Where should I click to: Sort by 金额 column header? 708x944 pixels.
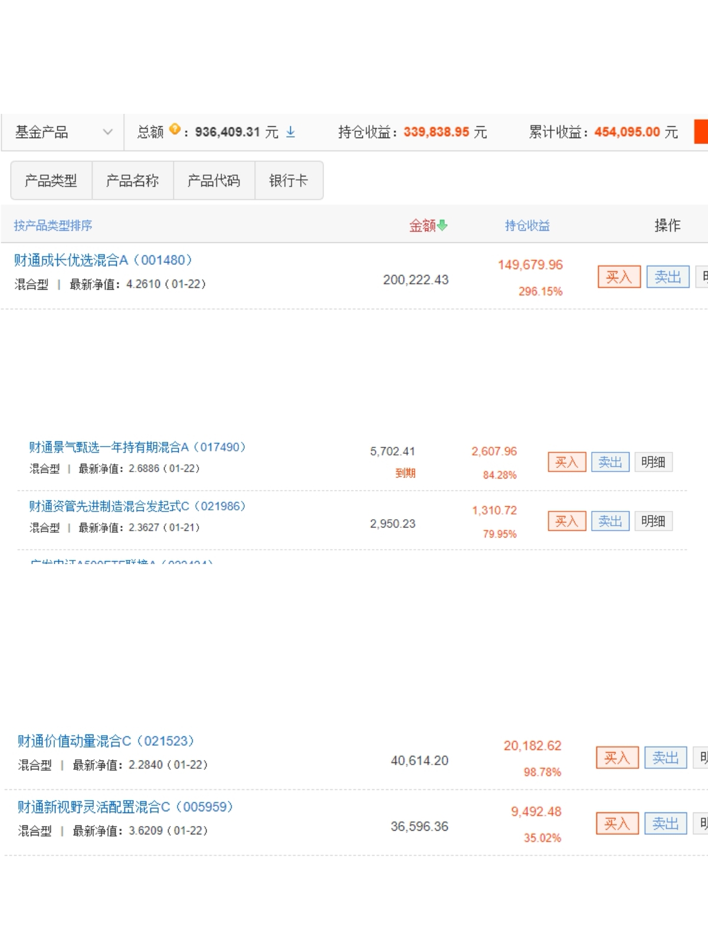422,225
